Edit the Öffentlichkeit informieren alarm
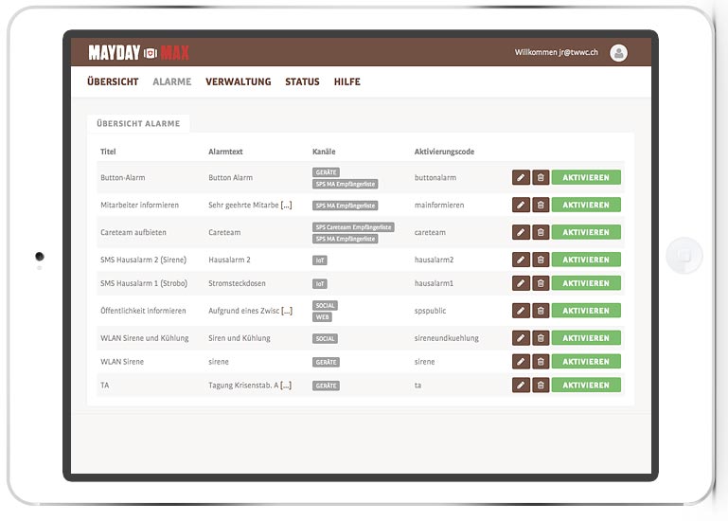The width and height of the screenshot is (728, 521). (521, 311)
